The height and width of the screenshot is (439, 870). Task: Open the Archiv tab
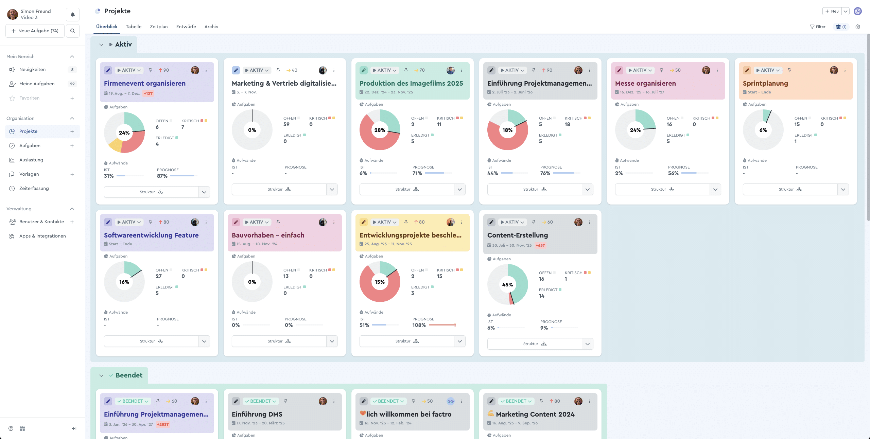pos(211,27)
